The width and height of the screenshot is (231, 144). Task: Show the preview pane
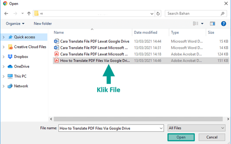213,24
